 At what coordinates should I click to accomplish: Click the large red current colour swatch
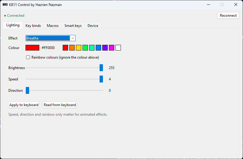(x=32, y=48)
